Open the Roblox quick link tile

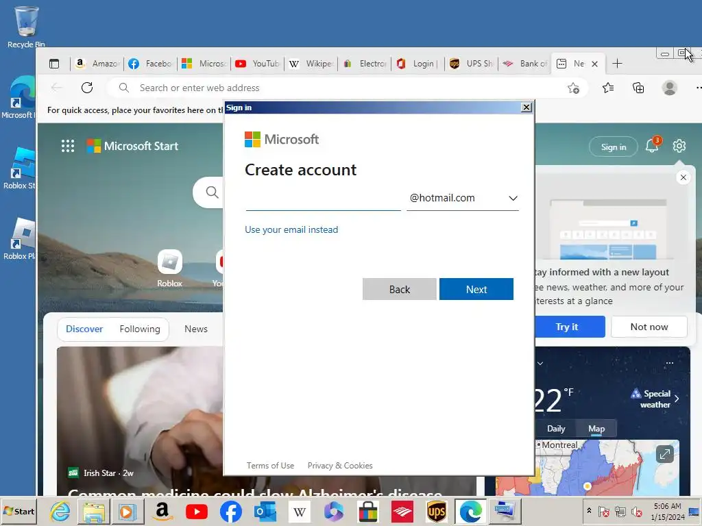point(170,268)
